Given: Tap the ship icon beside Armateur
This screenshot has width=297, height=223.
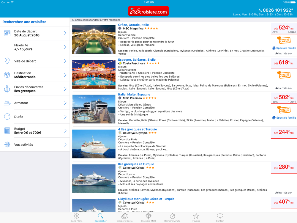Looking at the screenshot, I should pyautogui.click(x=7, y=103).
